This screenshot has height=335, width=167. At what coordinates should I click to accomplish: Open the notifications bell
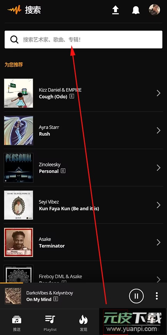pos(136,10)
